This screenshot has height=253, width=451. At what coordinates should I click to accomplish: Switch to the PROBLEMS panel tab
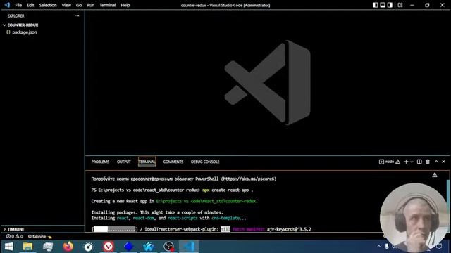(100, 162)
